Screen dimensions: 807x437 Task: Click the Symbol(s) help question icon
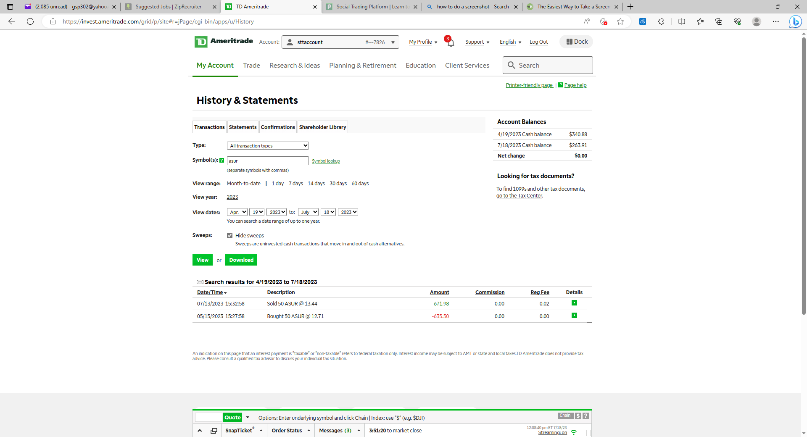pos(222,160)
